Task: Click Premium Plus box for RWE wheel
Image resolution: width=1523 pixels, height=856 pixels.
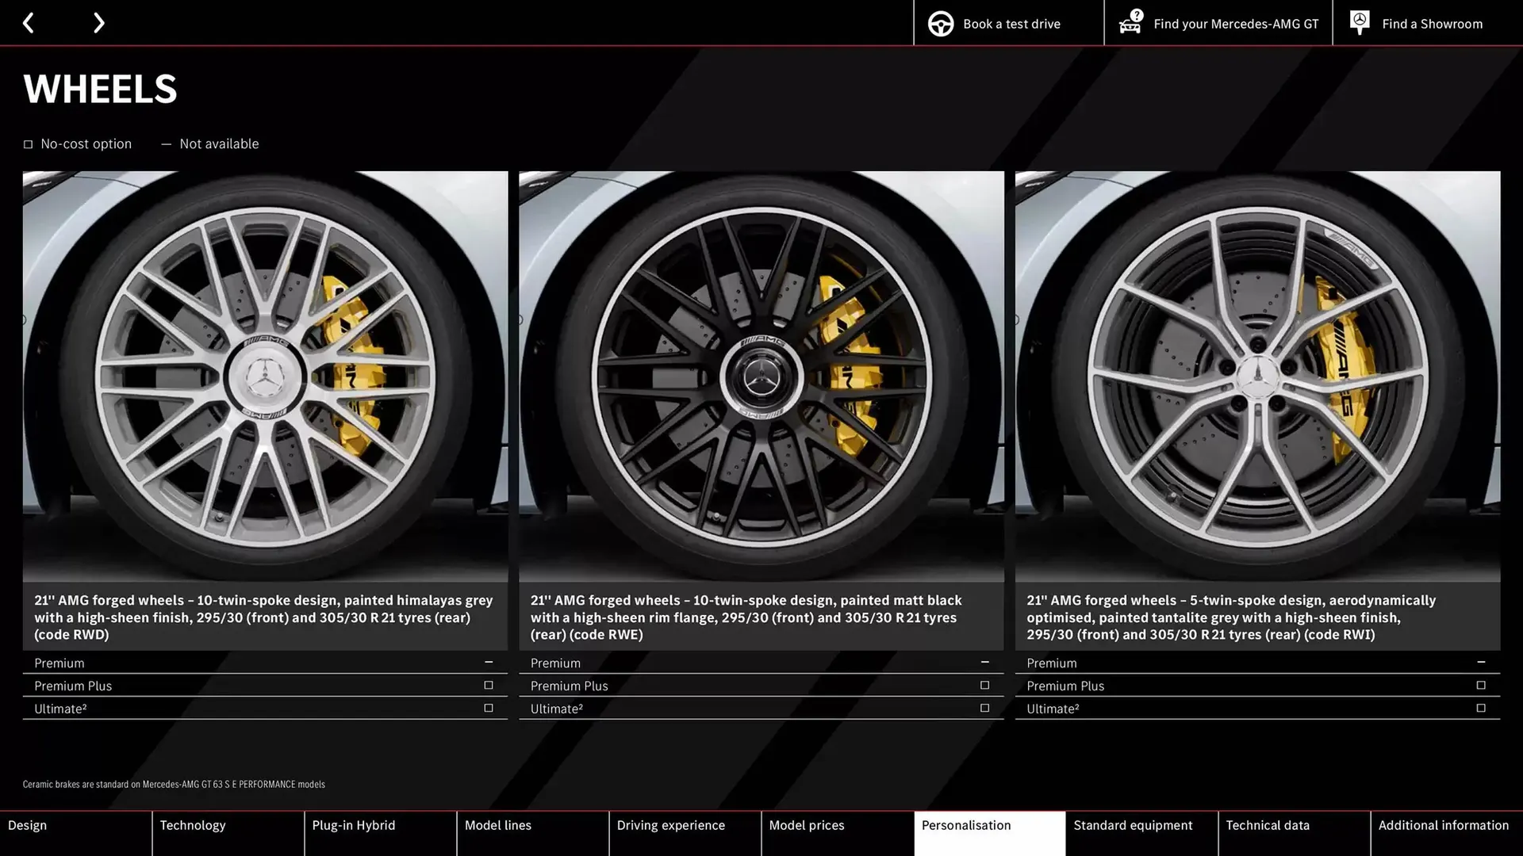Action: [984, 686]
